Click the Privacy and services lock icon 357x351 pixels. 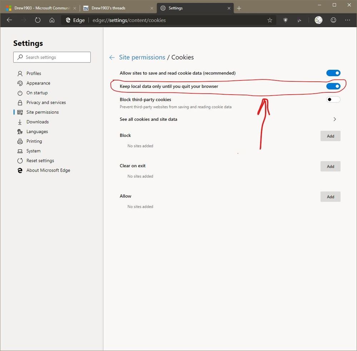[20, 103]
